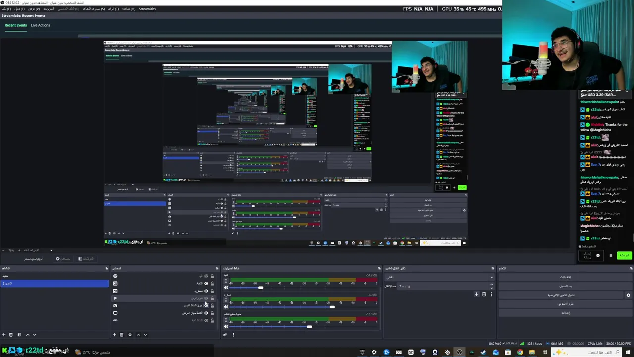
Task: Open the Streamlabs menu
Action: [147, 9]
